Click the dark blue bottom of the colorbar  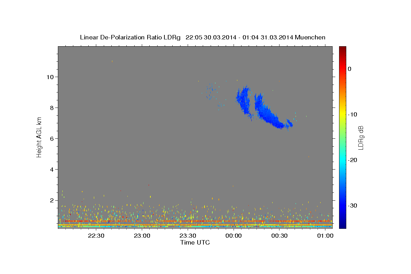[x=342, y=225]
